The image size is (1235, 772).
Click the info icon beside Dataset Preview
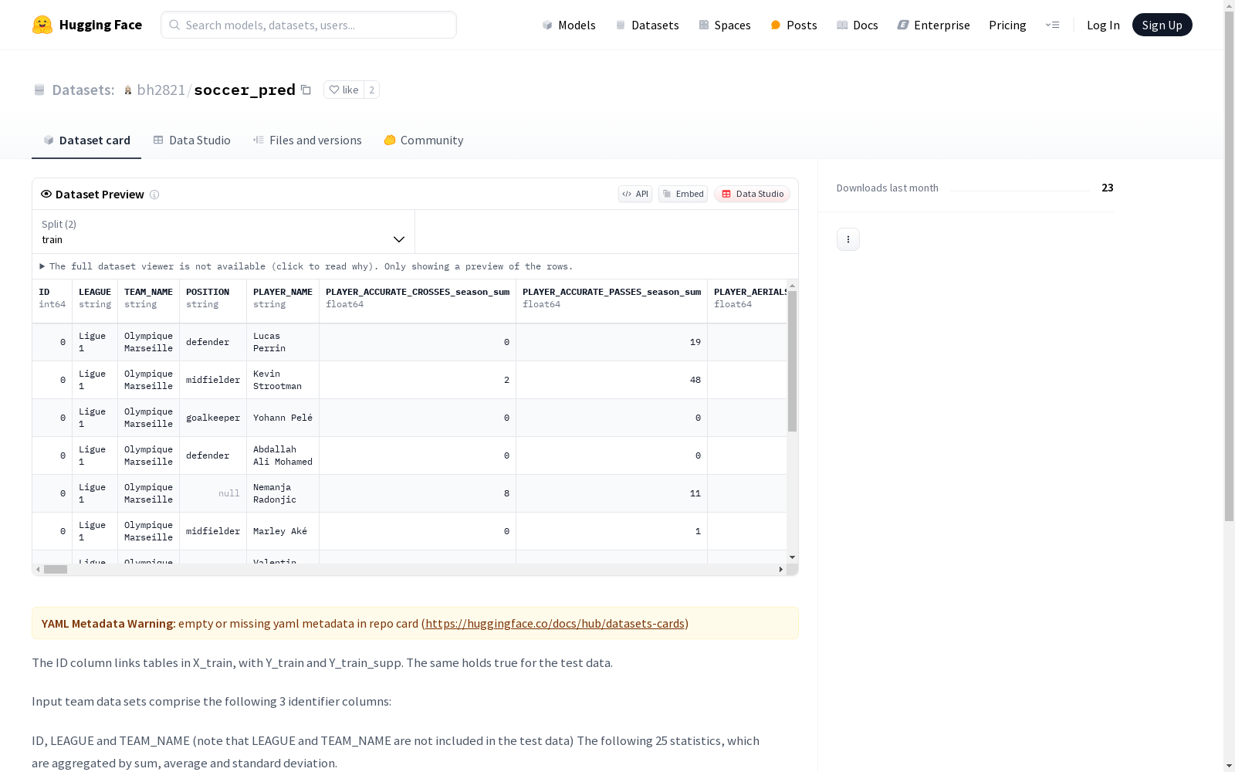pos(154,195)
